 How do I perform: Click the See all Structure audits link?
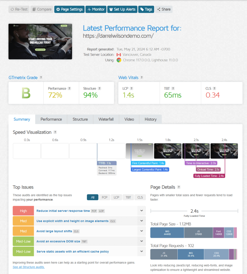click(28, 267)
